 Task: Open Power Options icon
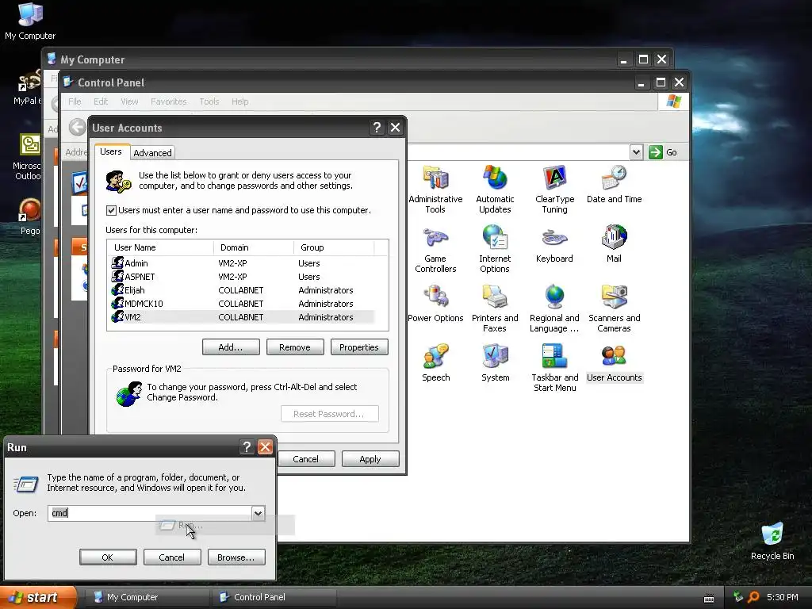pyautogui.click(x=435, y=304)
